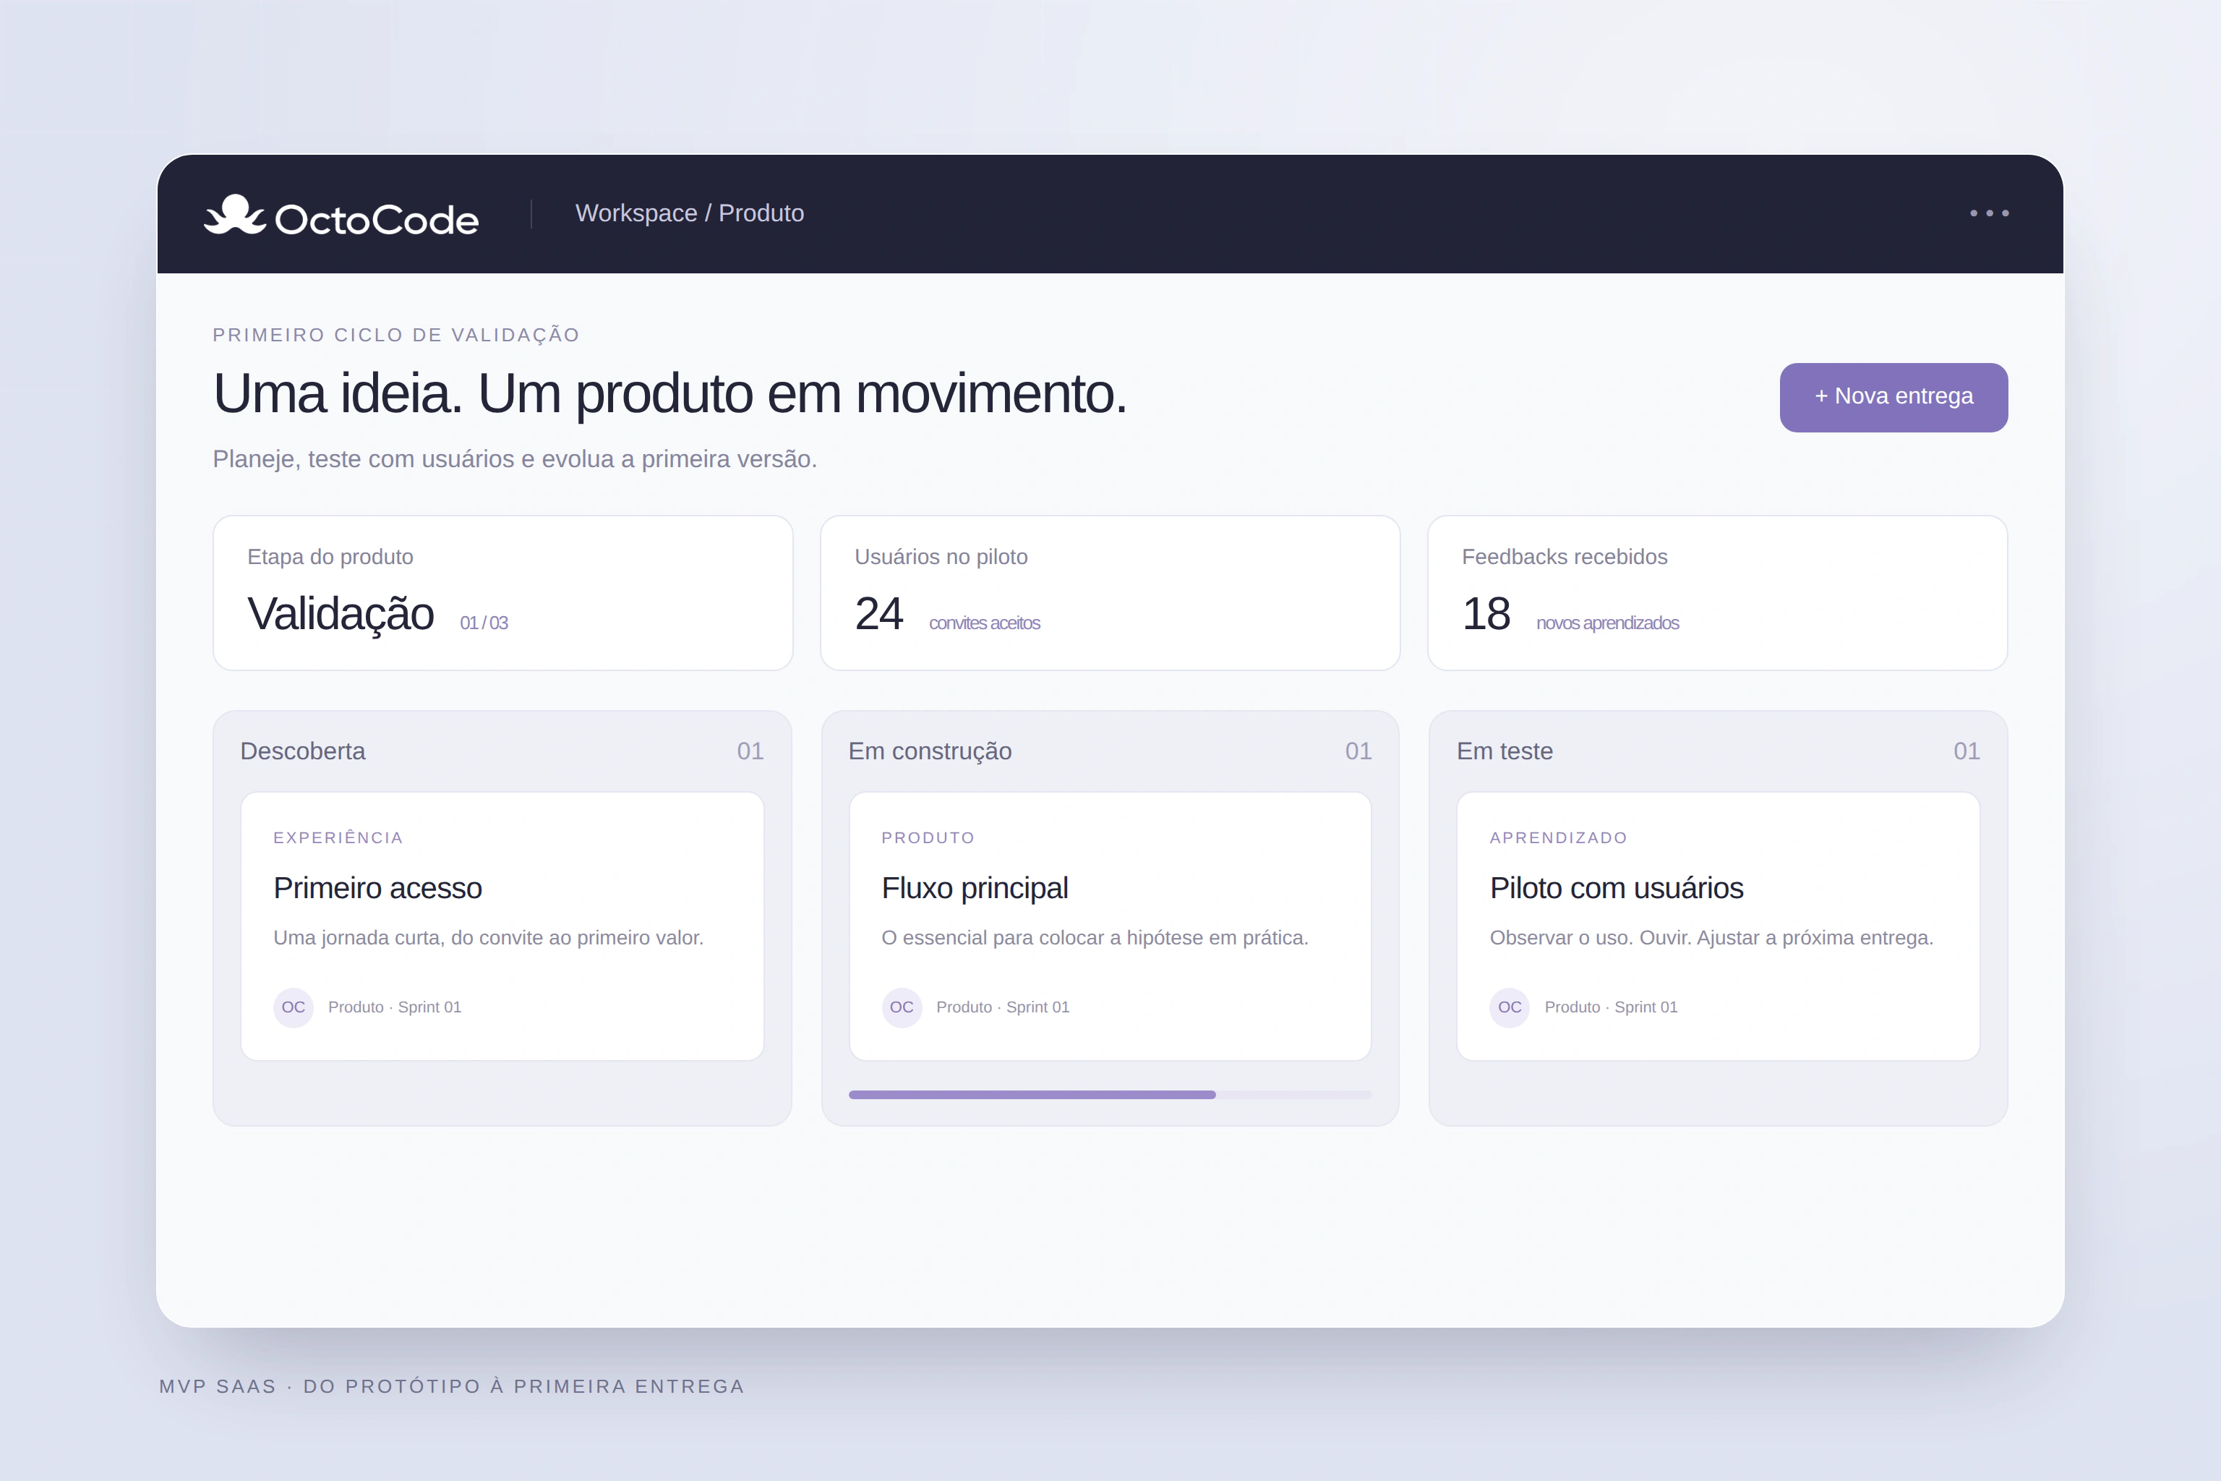Click subtitle Planeje, teste com usuários

pyautogui.click(x=515, y=459)
